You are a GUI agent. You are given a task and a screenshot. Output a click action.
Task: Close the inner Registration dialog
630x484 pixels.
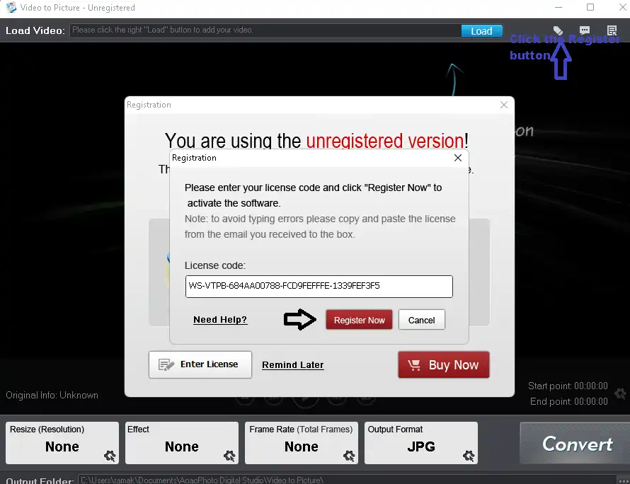[457, 158]
